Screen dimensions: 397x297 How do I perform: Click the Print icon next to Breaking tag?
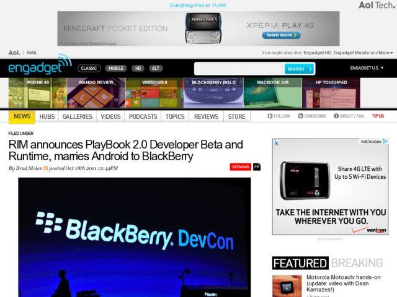[257, 166]
